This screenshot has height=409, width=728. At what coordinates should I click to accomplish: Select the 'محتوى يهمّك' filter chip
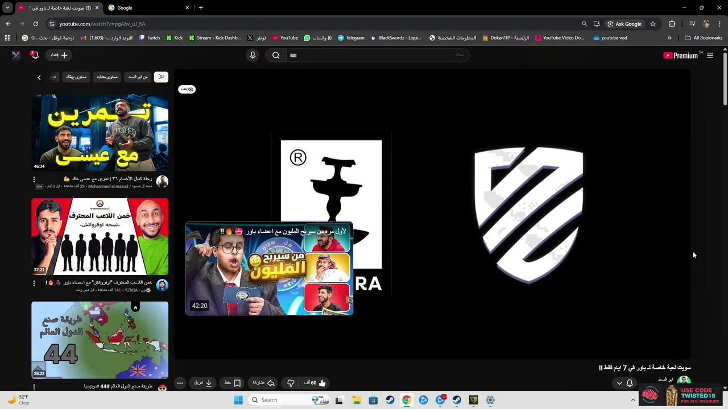pos(76,77)
